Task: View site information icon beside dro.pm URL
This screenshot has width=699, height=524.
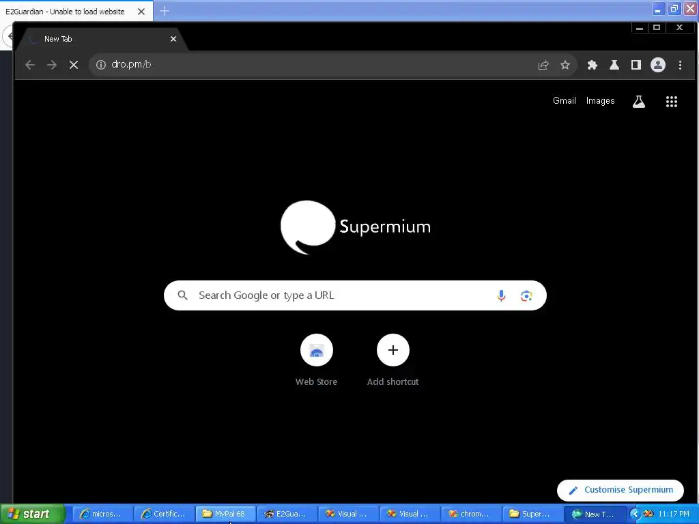Action: (101, 65)
